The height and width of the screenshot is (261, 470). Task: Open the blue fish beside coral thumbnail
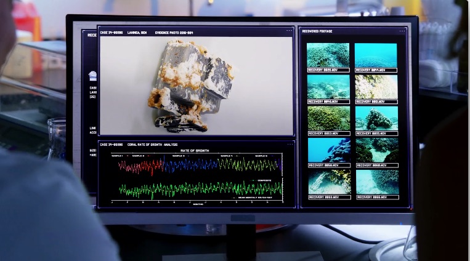329,150
